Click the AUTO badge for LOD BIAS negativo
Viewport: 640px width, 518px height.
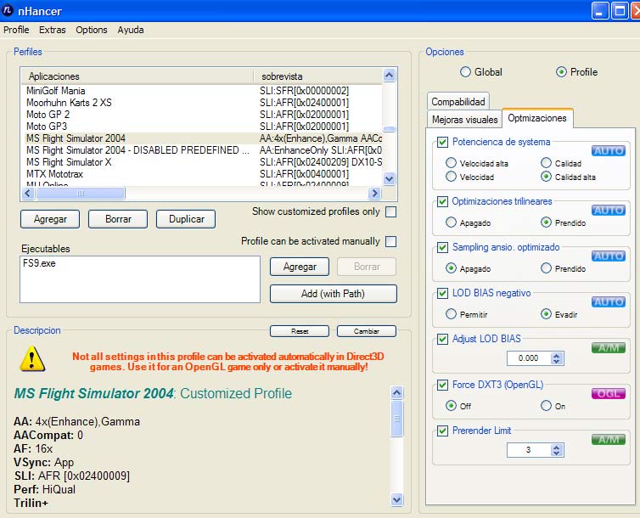coord(608,301)
